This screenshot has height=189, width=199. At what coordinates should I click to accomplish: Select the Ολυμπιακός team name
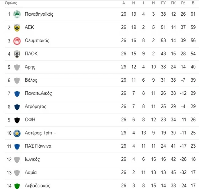(x=37, y=41)
